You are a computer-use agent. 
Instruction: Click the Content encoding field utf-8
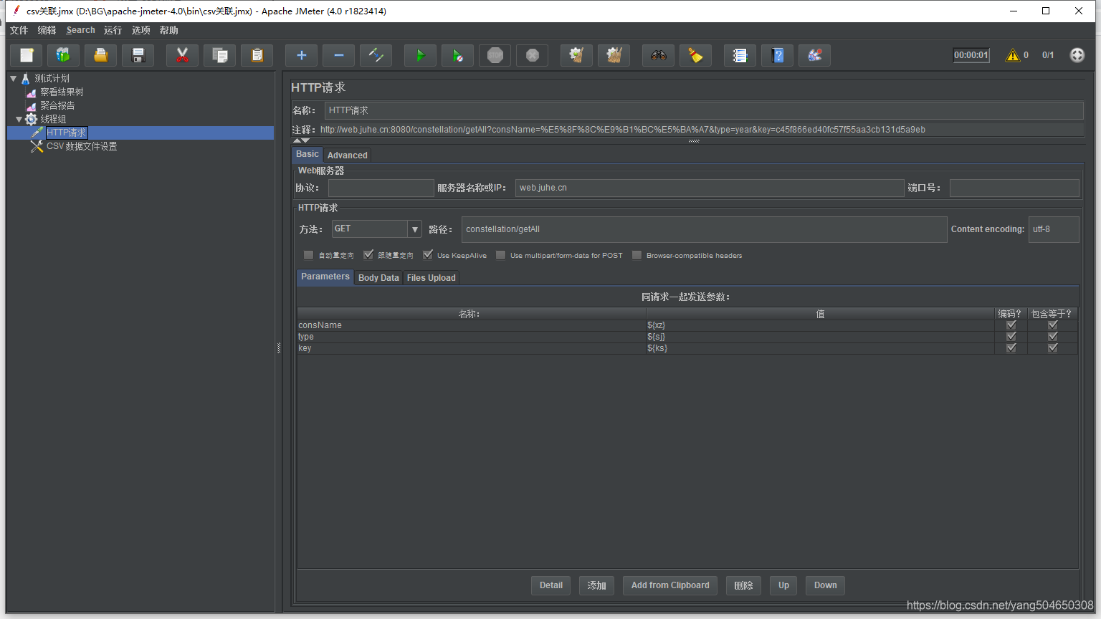pyautogui.click(x=1053, y=229)
